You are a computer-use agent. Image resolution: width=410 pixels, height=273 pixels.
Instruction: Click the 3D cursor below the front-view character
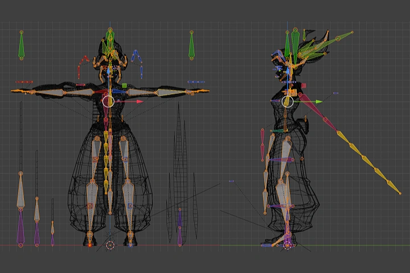pos(110,245)
